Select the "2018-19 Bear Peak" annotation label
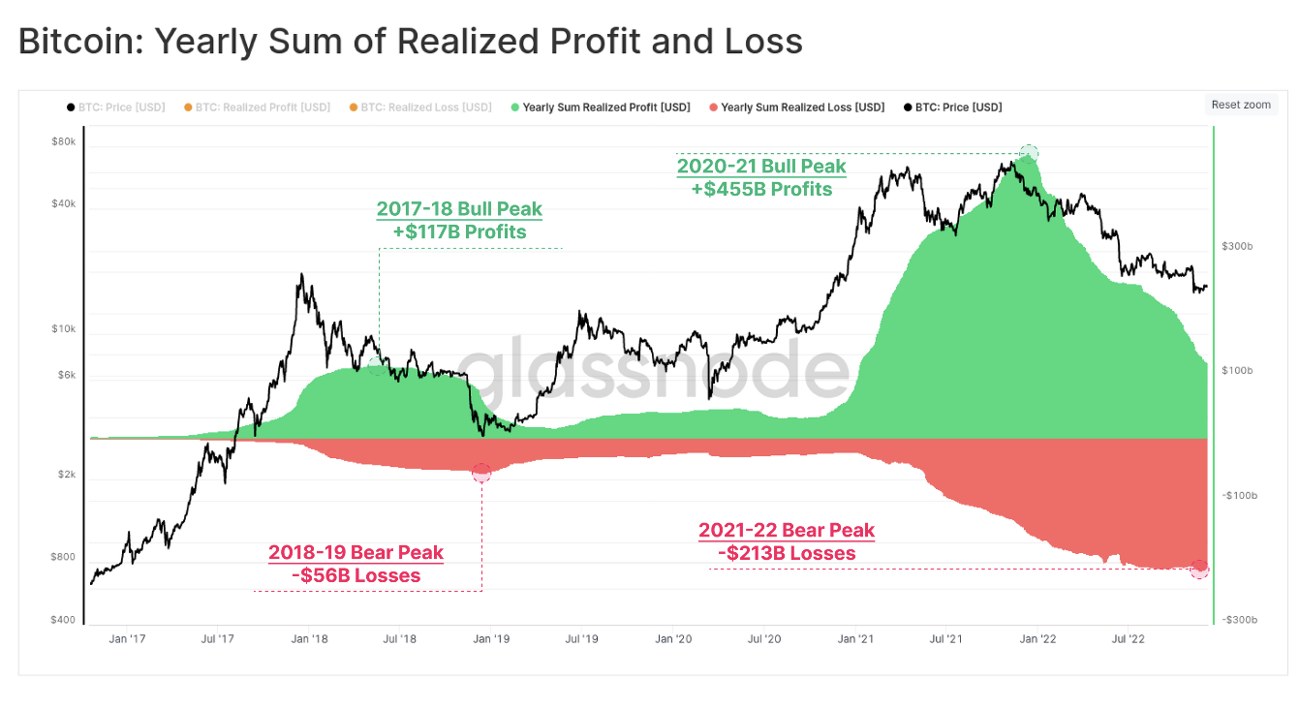The image size is (1300, 709). pos(356,553)
